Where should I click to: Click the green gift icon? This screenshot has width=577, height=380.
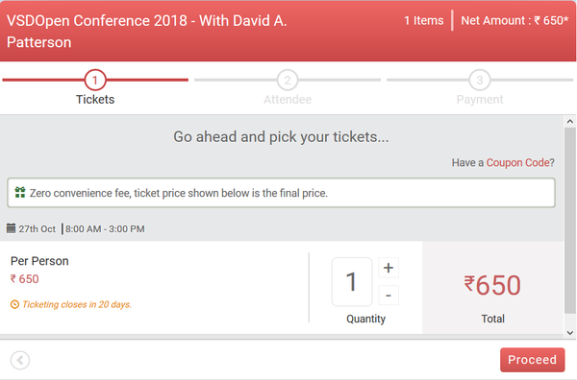20,192
